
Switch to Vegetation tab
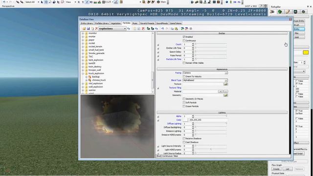(x=116, y=23)
